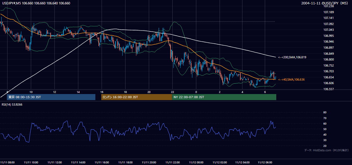The height and width of the screenshot is (165, 352).
Task: Click the 200,SMA,106.819 indicator label
Action: (292, 57)
